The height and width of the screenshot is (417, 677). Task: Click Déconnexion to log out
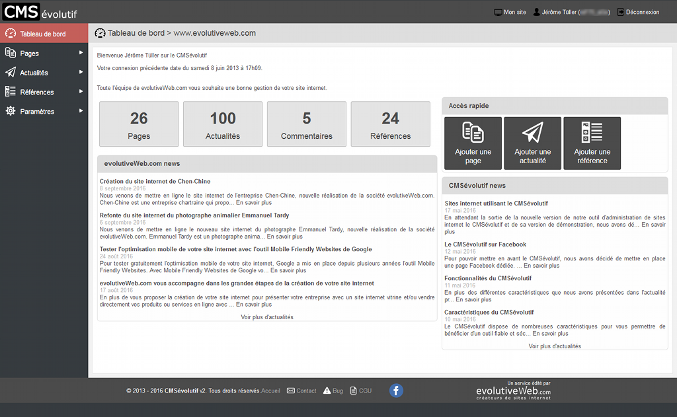tap(643, 12)
